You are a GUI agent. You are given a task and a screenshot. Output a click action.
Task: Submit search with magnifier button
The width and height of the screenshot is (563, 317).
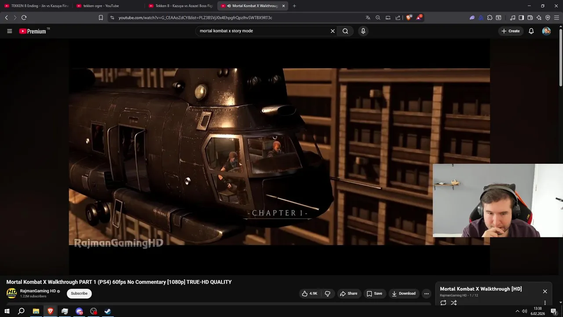click(345, 31)
